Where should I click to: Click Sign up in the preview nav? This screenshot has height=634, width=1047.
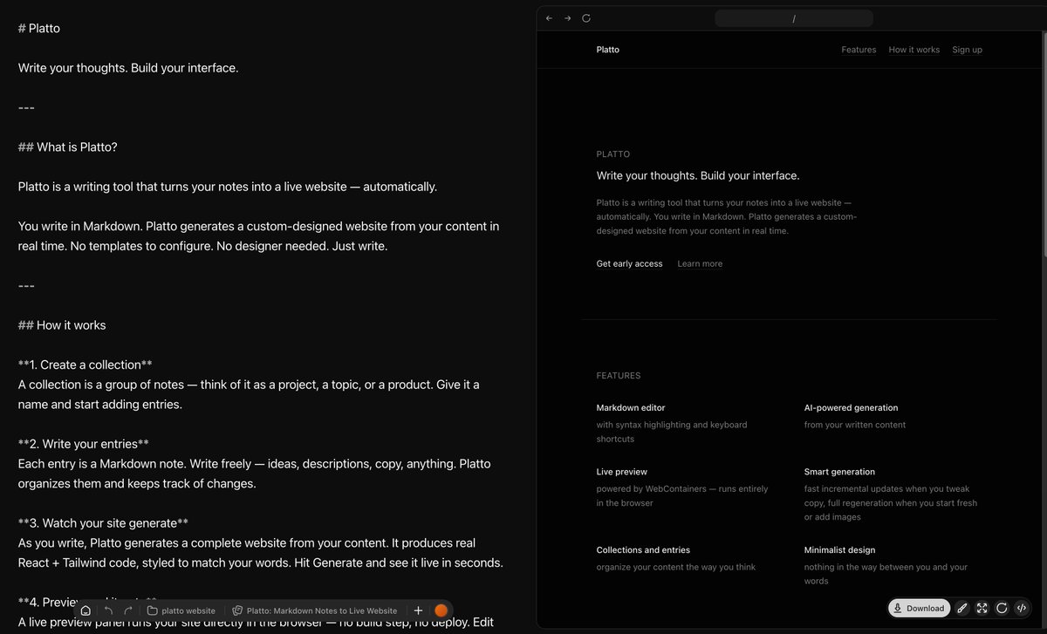(x=967, y=50)
